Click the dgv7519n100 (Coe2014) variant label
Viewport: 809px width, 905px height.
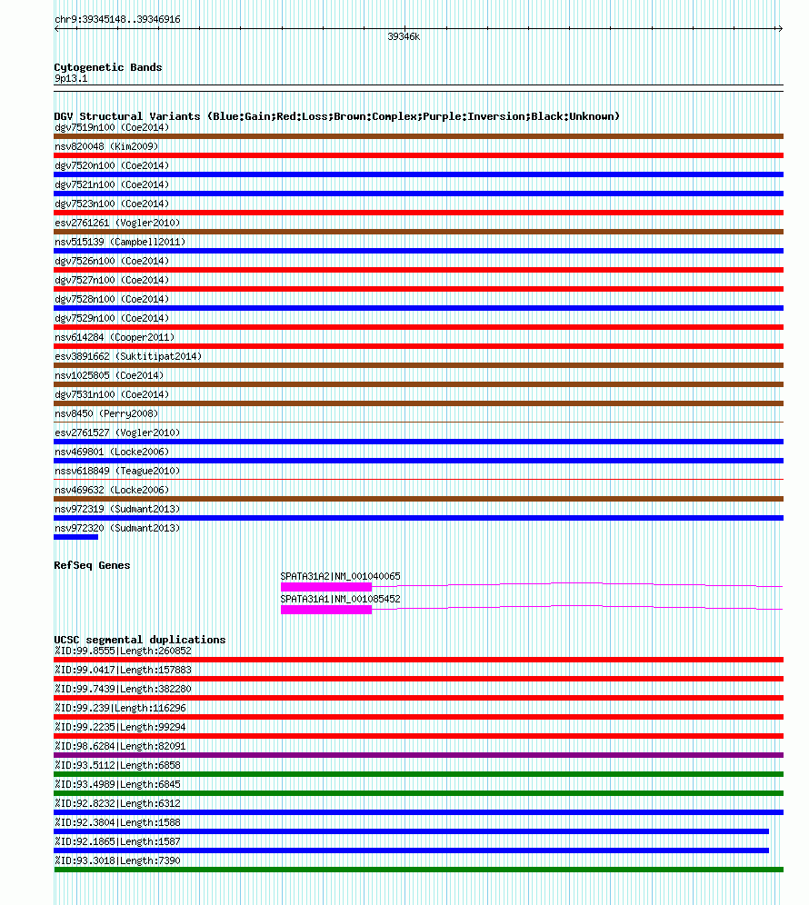point(112,127)
